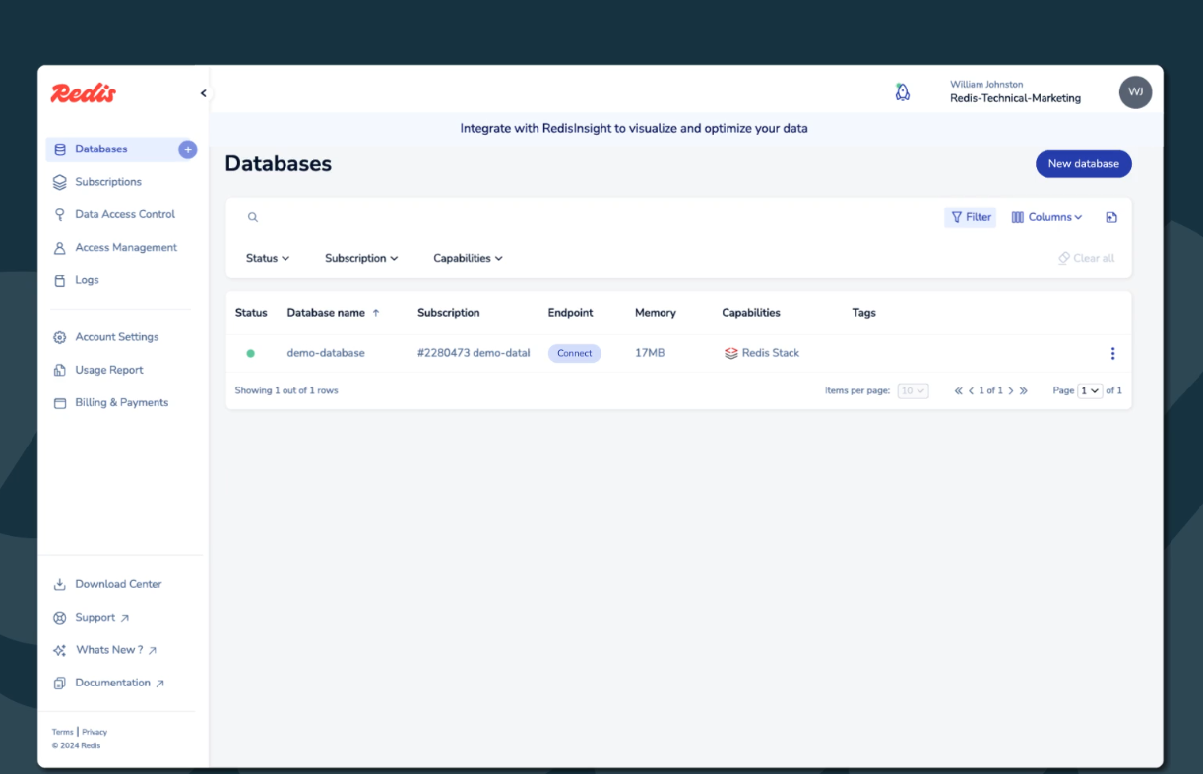
Task: Open Subscriptions in the sidebar
Action: pyautogui.click(x=108, y=182)
